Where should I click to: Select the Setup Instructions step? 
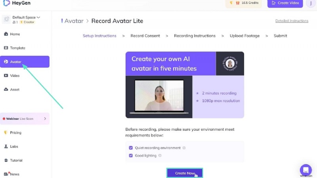pos(99,36)
